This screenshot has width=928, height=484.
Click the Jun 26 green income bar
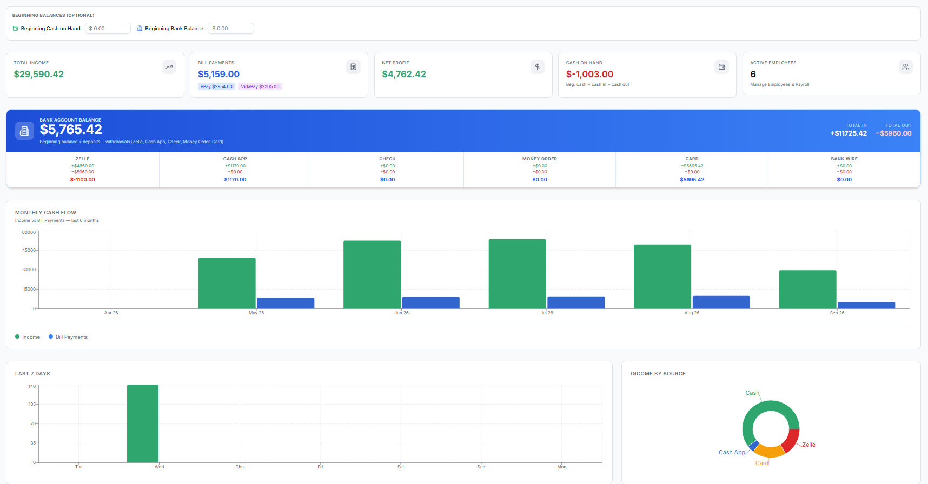point(372,275)
